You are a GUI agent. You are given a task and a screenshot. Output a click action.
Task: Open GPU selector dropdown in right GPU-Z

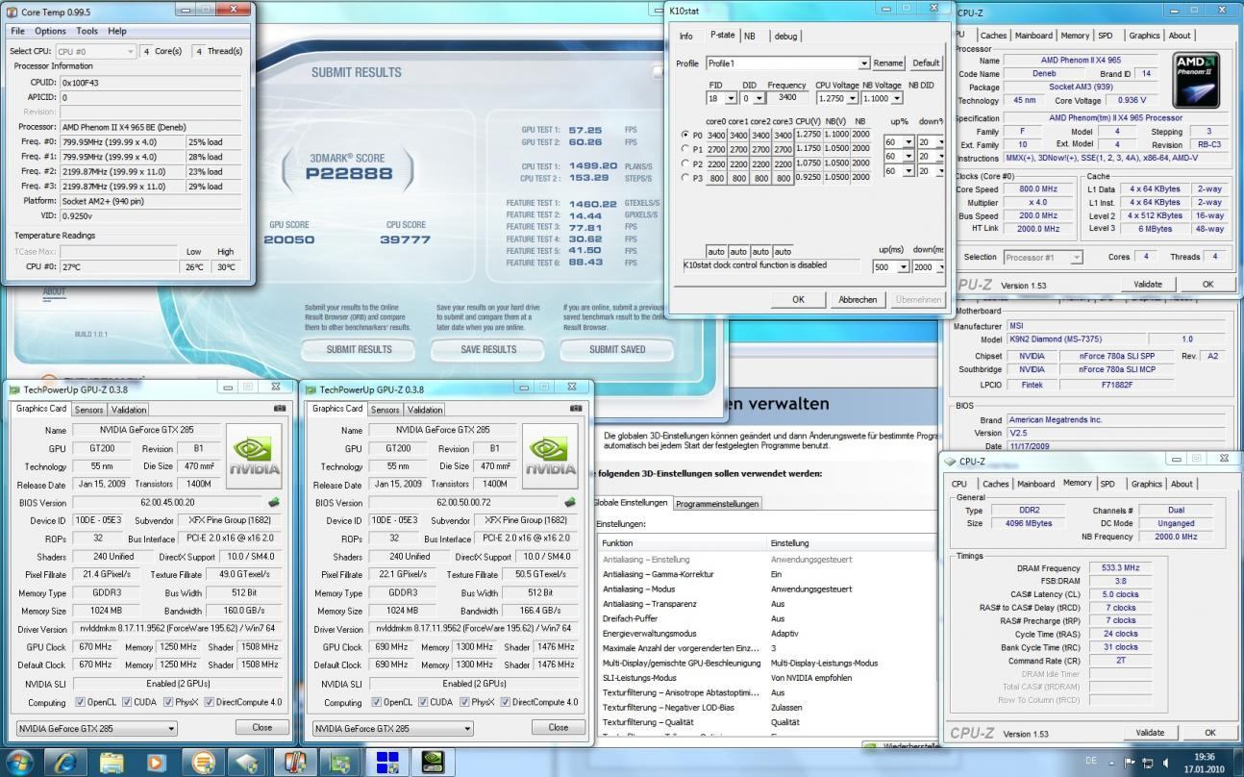click(x=393, y=728)
